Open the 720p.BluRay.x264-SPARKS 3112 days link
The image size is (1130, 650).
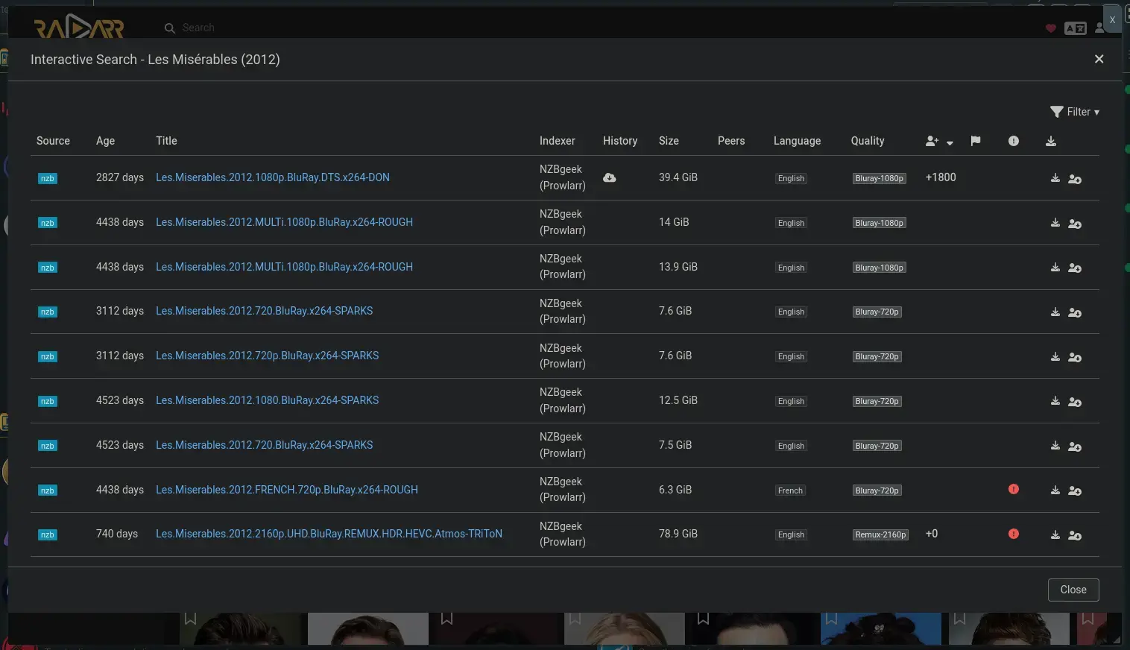(x=267, y=356)
